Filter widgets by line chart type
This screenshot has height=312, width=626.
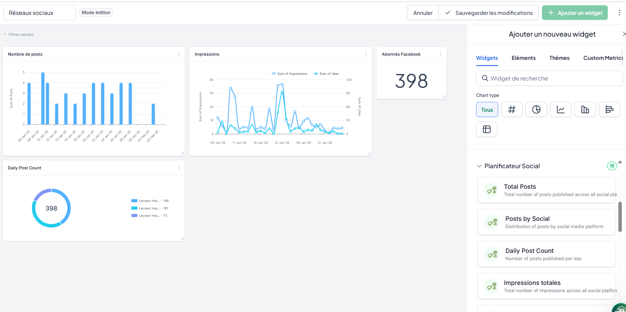click(x=560, y=109)
